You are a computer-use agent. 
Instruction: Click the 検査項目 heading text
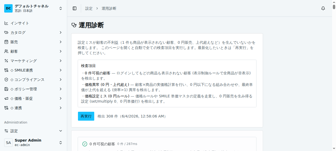click(x=88, y=66)
